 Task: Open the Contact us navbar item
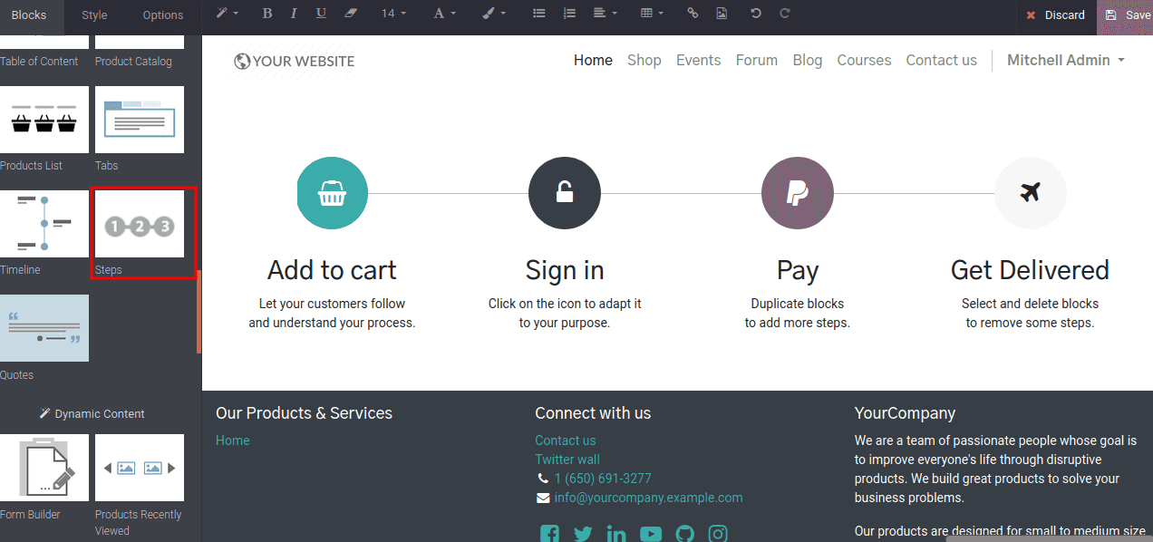pos(942,60)
